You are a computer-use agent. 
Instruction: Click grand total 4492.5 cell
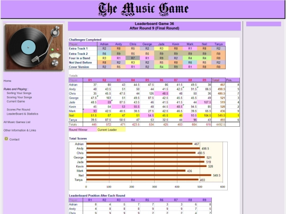coord(218,125)
